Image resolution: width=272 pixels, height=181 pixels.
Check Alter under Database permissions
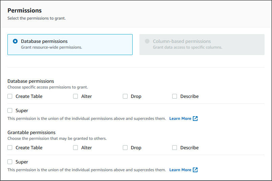[76, 96]
